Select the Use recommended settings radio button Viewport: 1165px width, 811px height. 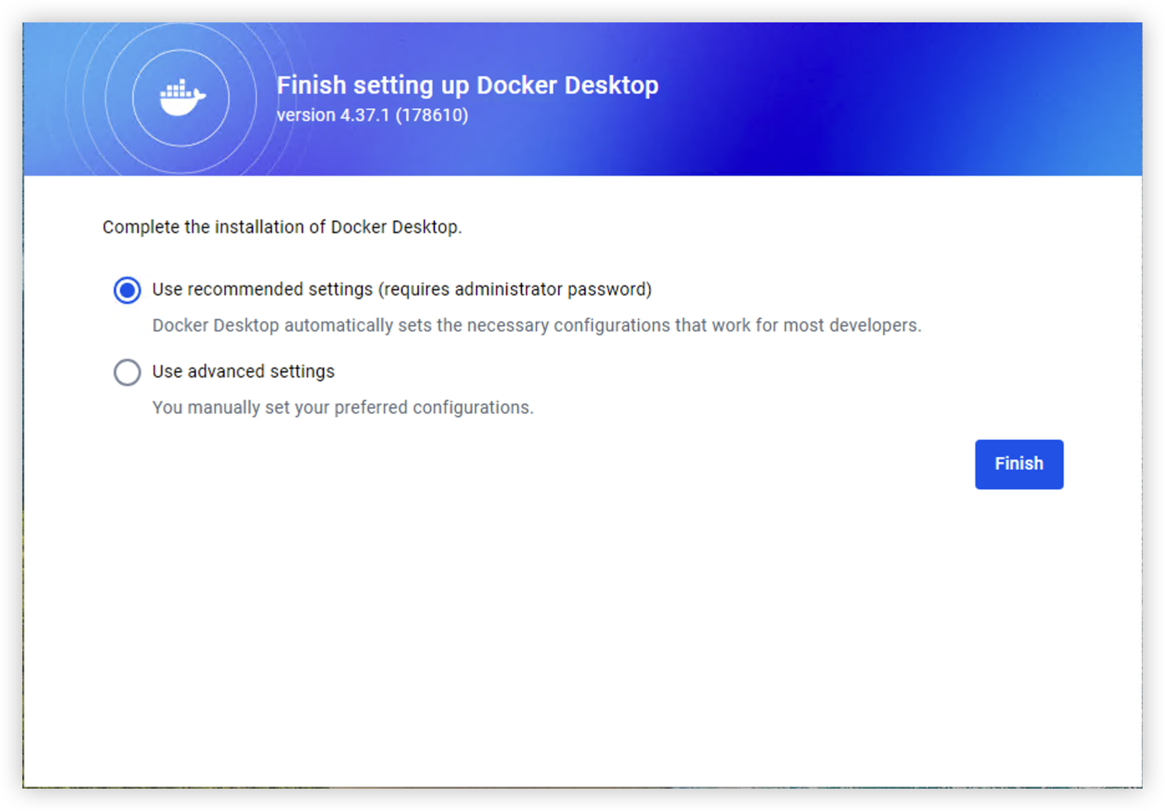[127, 290]
